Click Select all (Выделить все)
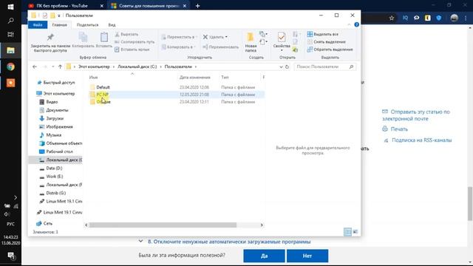This screenshot has height=266, width=473. click(323, 35)
